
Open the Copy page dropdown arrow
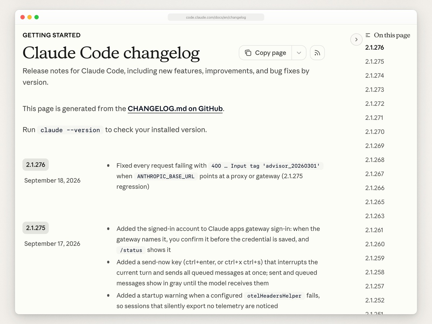[299, 53]
